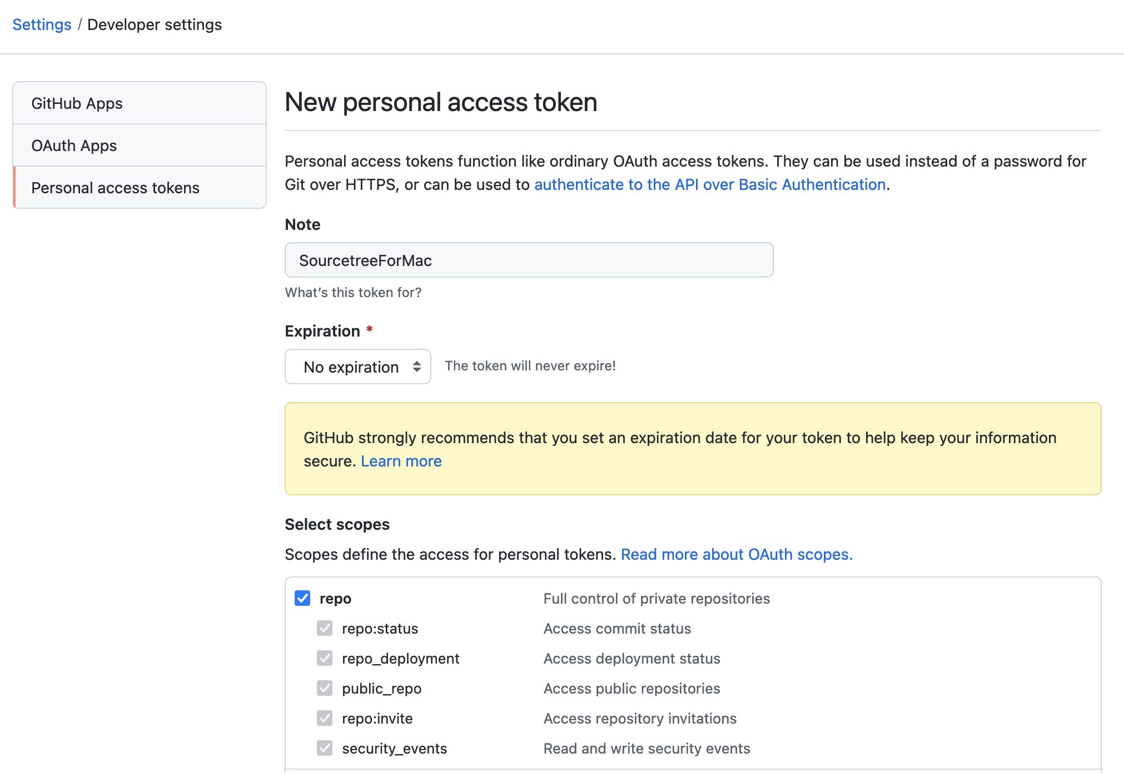Viewport: 1124px width, 773px height.
Task: Click the public_repo scope label
Action: (381, 689)
